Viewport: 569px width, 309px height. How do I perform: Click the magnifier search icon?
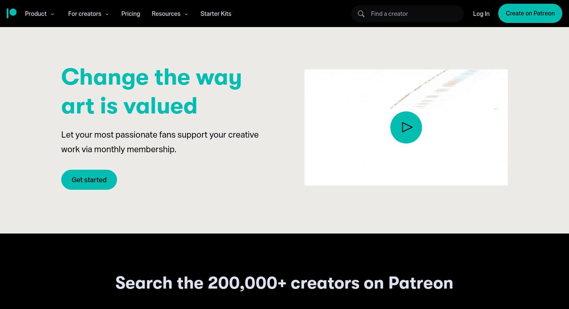coord(361,14)
